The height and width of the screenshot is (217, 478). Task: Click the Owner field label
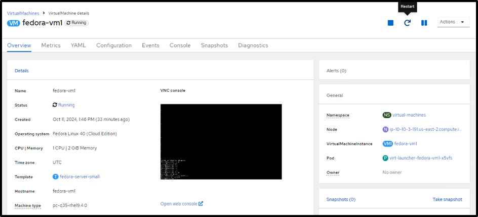333,173
